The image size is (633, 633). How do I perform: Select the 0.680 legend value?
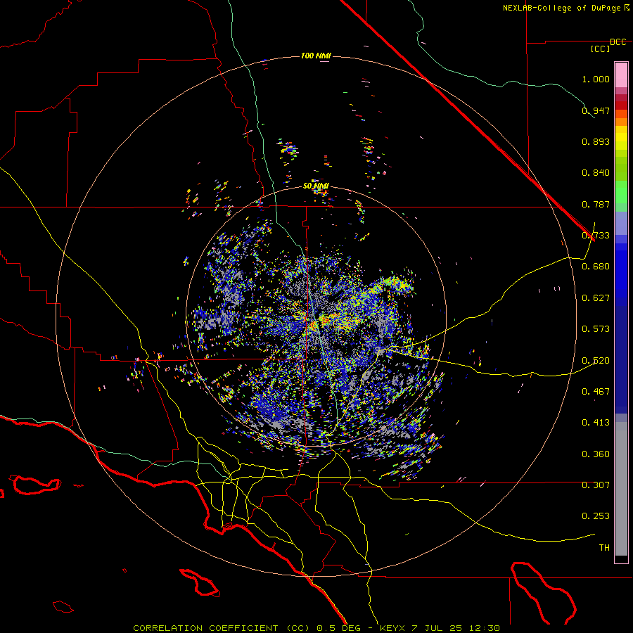596,267
